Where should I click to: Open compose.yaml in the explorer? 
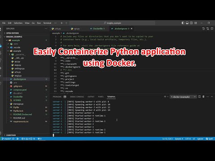pyautogui.click(x=20, y=90)
